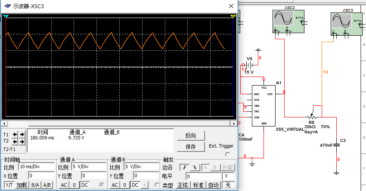Open the trigger level V unit dropdown
This screenshot has width=366, height=191.
[228, 176]
